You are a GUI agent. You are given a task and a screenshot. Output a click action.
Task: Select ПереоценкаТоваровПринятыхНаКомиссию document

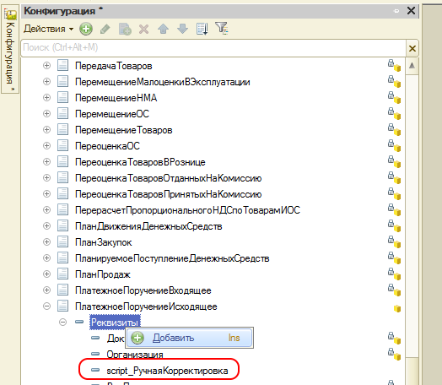tap(169, 195)
